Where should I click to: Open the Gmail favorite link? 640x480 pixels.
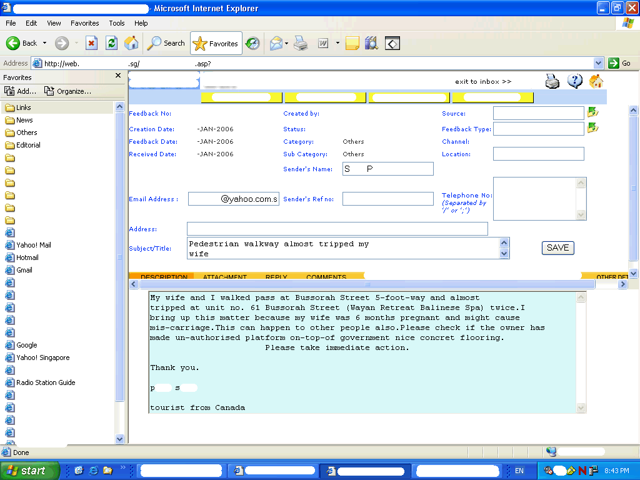tap(19, 270)
